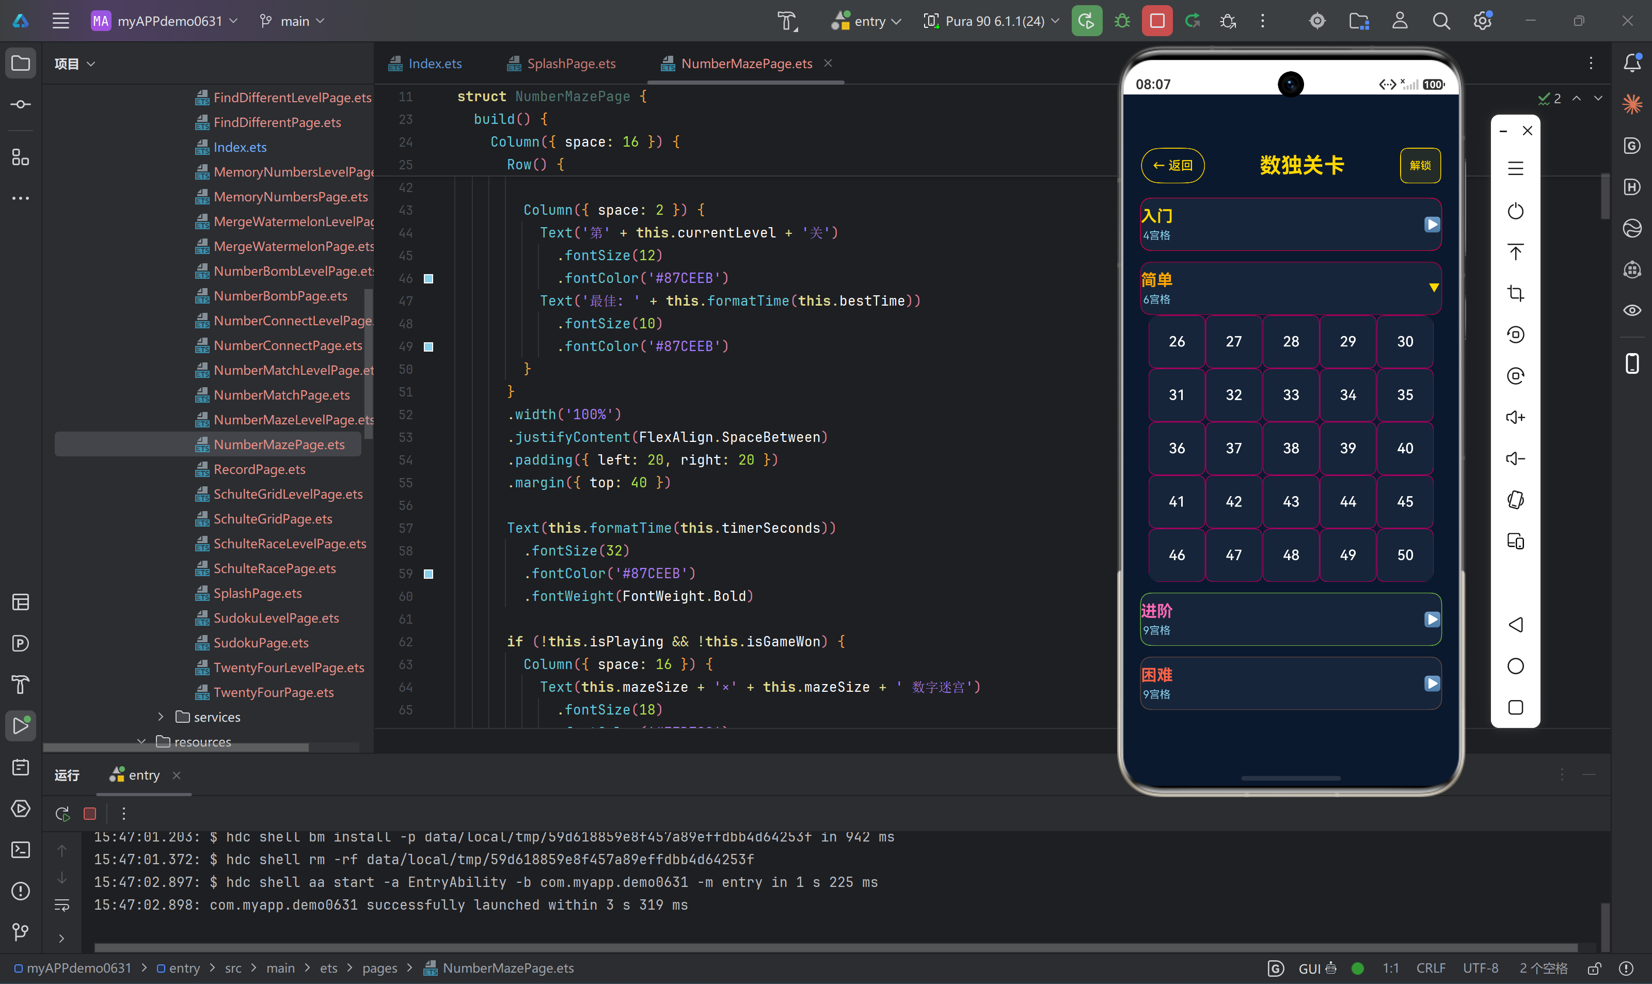
Task: Click emulator screenshot crop icon
Action: [1515, 293]
